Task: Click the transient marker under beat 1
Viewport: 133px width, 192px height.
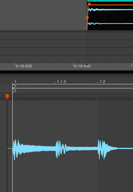Action: (14, 99)
